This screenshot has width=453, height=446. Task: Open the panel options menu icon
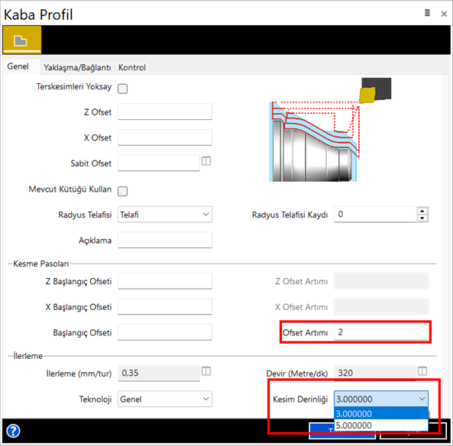(427, 13)
